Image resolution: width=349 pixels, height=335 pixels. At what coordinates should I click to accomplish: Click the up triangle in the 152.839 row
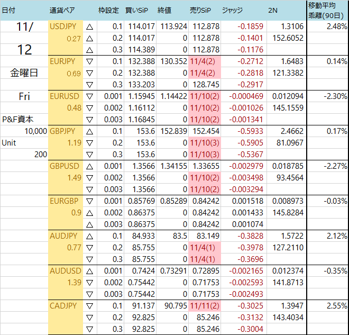click(x=89, y=131)
